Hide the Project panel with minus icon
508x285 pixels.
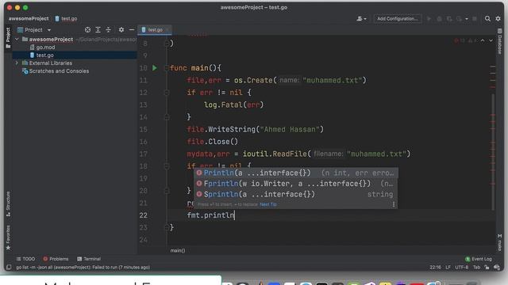point(132,30)
